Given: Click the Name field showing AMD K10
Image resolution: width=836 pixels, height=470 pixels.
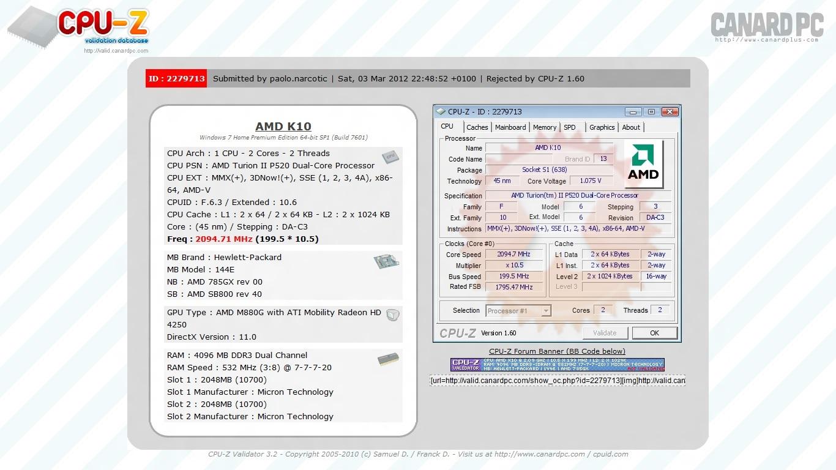Looking at the screenshot, I should 548,147.
